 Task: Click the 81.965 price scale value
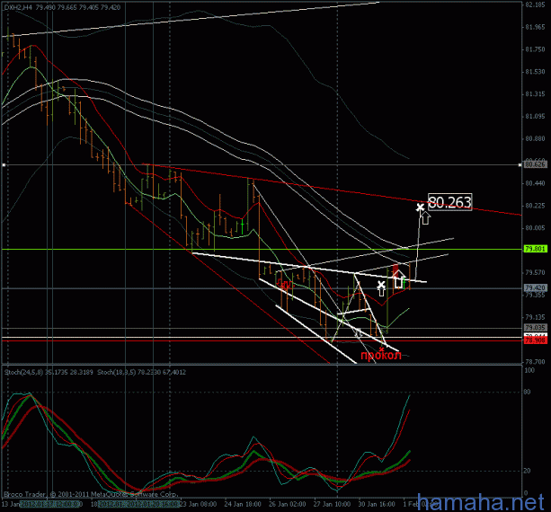tap(535, 27)
